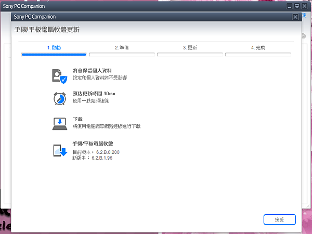Close the main Sony PC Companion window
Image resolution: width=312 pixels, height=234 pixels.
304,6
